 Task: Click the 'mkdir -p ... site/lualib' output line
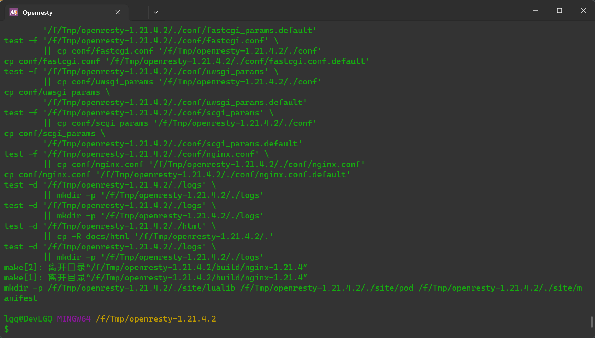(293, 288)
